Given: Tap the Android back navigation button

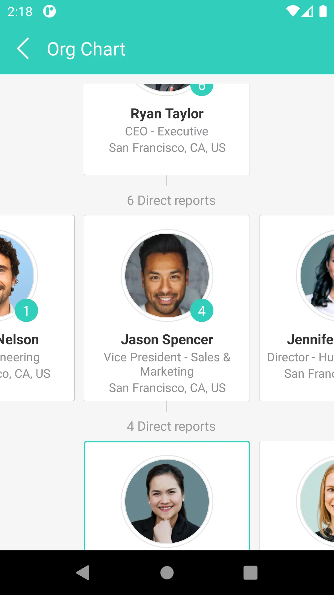Looking at the screenshot, I should click(x=83, y=572).
